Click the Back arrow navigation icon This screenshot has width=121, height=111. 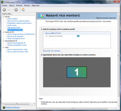coord(4,10)
